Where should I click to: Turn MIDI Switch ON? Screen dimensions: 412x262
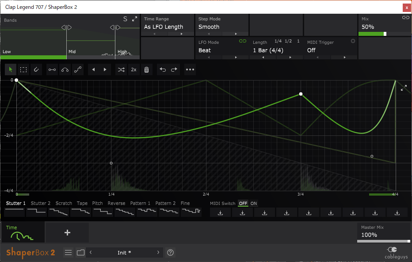pos(254,203)
